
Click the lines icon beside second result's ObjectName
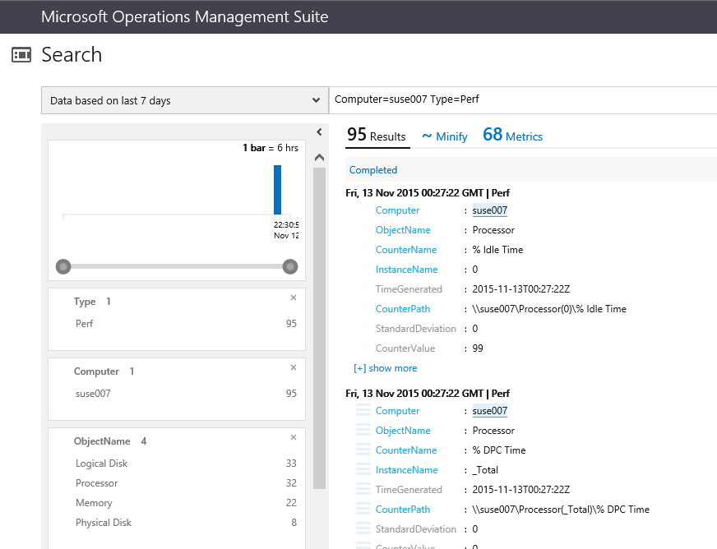tap(363, 431)
